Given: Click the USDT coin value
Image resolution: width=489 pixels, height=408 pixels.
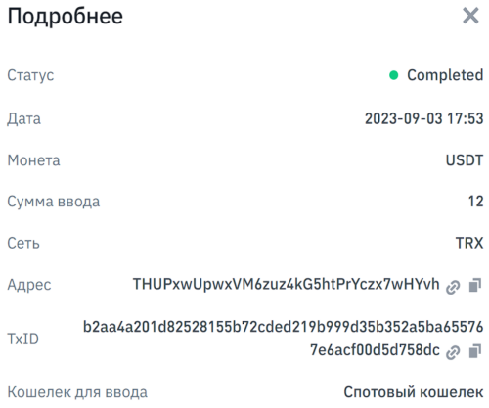Looking at the screenshot, I should [x=465, y=160].
